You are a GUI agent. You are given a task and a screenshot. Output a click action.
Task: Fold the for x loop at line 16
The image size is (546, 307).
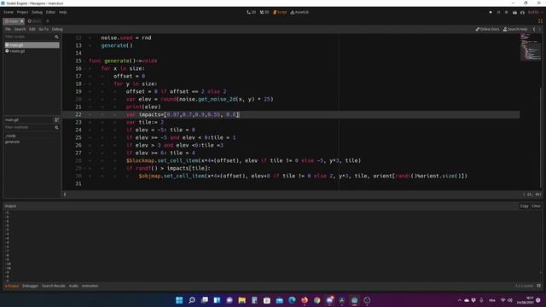click(x=84, y=68)
